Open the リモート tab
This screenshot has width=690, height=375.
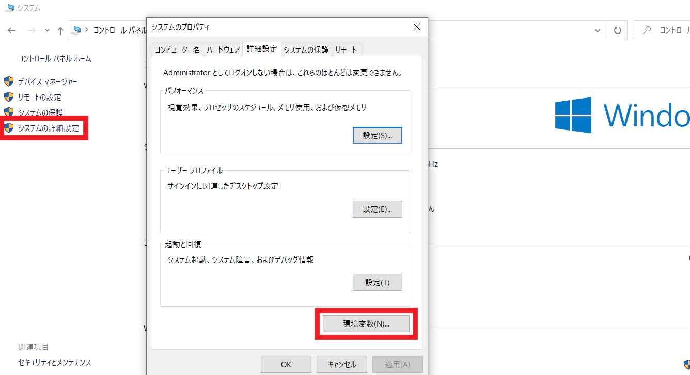click(x=346, y=50)
